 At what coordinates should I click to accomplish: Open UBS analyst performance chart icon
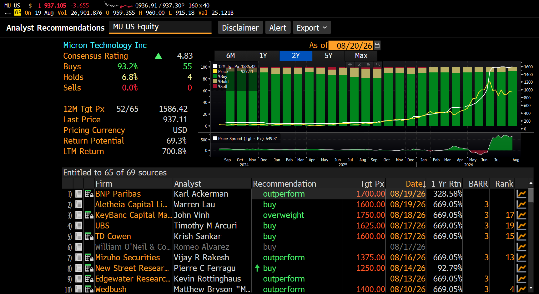pos(521,226)
